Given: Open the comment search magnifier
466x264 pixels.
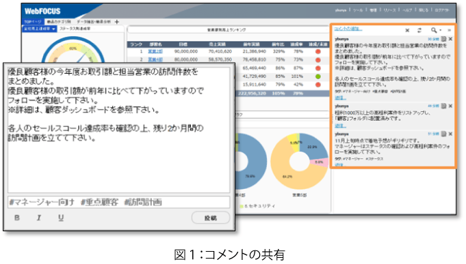Looking at the screenshot, I should pos(434,30).
